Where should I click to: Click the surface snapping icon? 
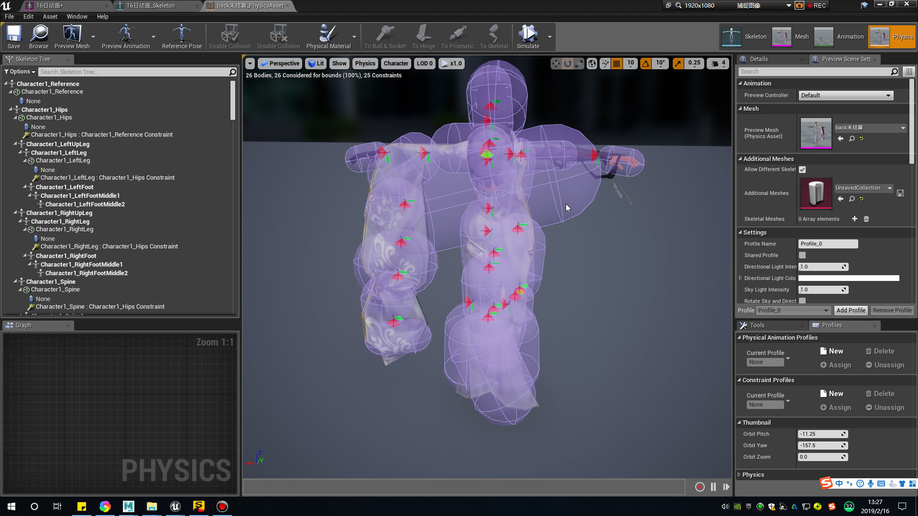[605, 64]
